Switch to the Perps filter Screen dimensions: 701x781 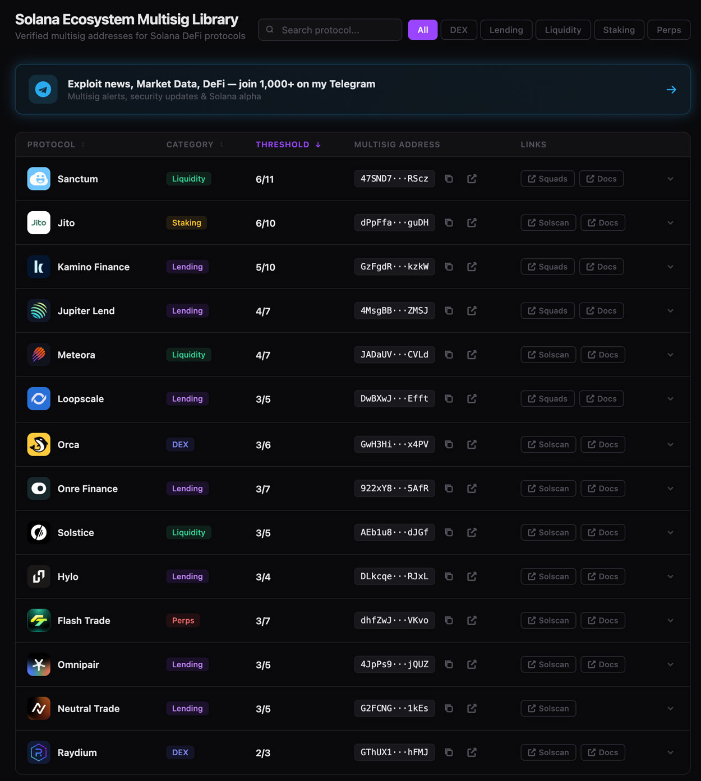668,30
